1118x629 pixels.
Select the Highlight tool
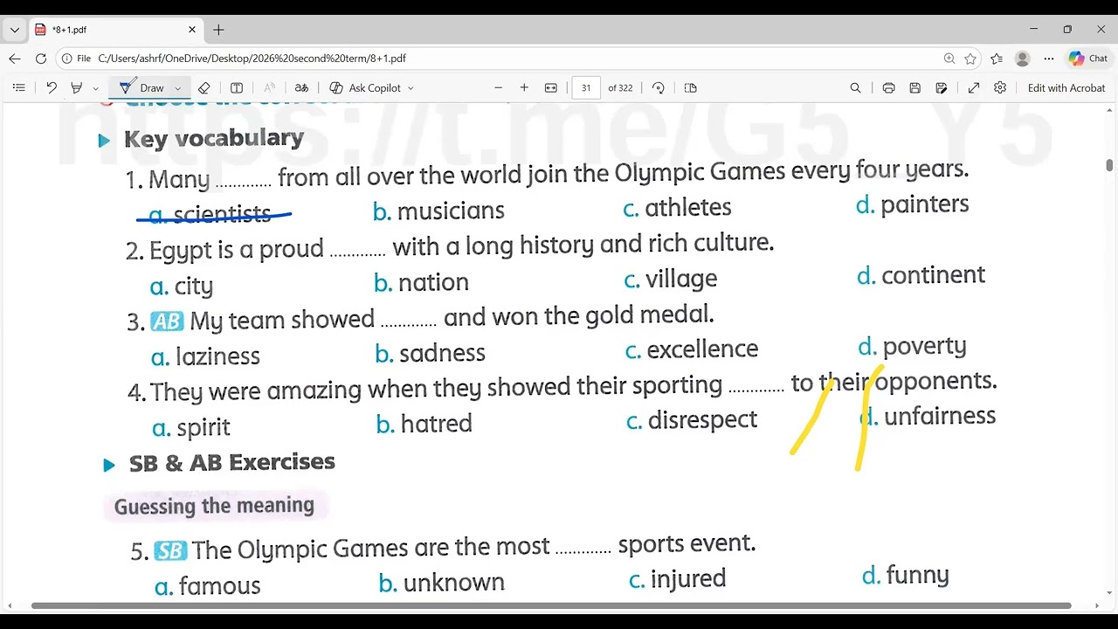click(77, 87)
